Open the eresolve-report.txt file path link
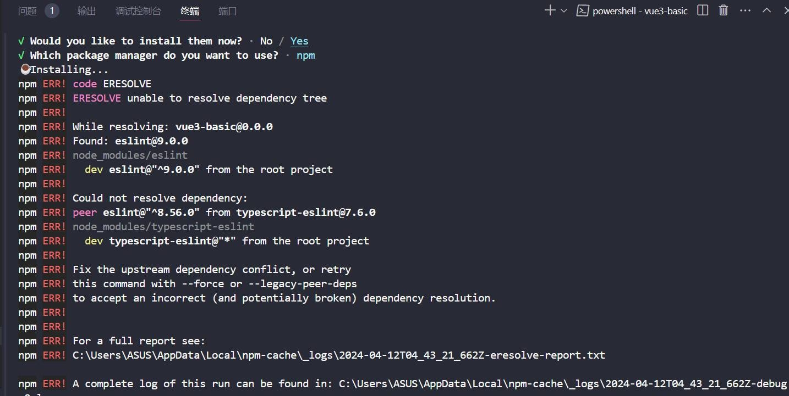Viewport: 789px width, 396px height. tap(339, 355)
